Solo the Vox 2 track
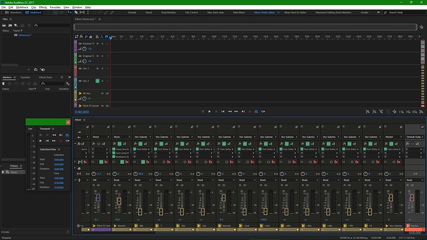This screenshot has width=427, height=240. coord(102,81)
